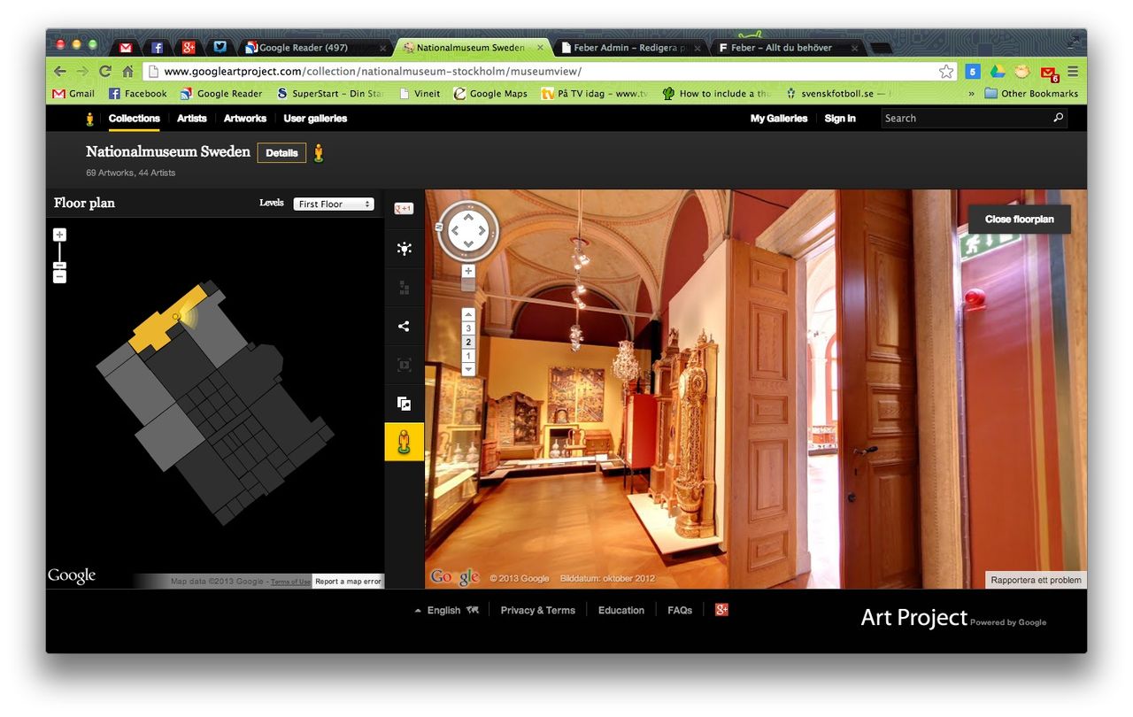Zoom in the floor plan map

tap(59, 235)
